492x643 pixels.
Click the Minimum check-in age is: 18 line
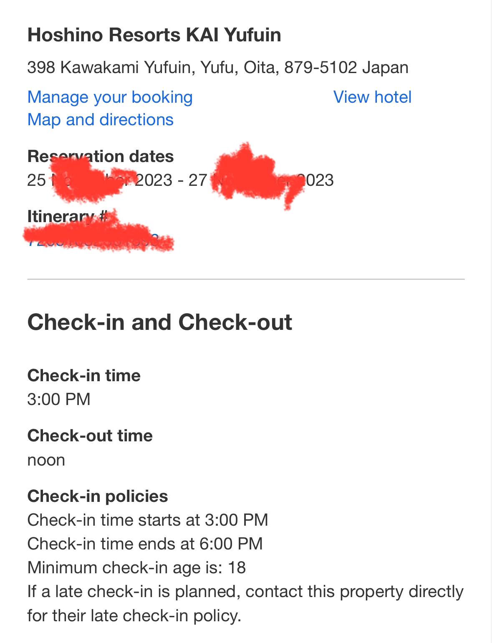click(136, 567)
